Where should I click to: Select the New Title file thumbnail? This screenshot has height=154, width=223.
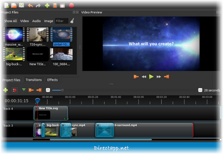[x=38, y=54]
